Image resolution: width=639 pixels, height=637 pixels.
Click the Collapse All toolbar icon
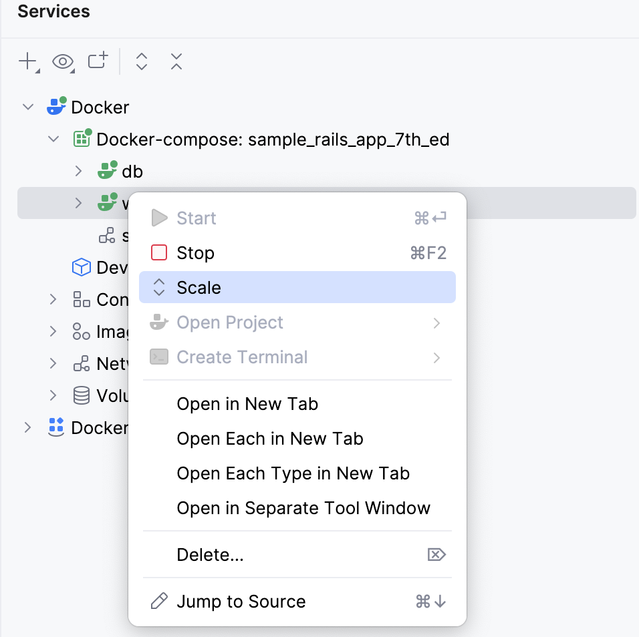(x=175, y=61)
